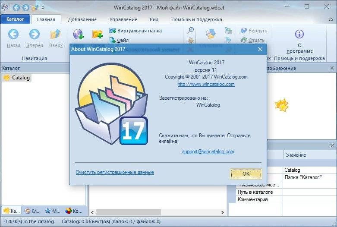
Task: Switch to the Вид ribbon tab
Action: [x=154, y=19]
